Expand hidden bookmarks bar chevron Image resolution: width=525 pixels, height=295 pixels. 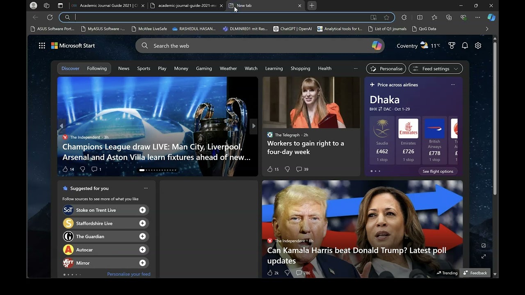click(487, 29)
